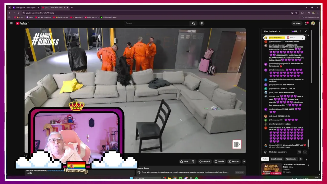
Task: Open a new browser tab with plus
Action: 72,7
